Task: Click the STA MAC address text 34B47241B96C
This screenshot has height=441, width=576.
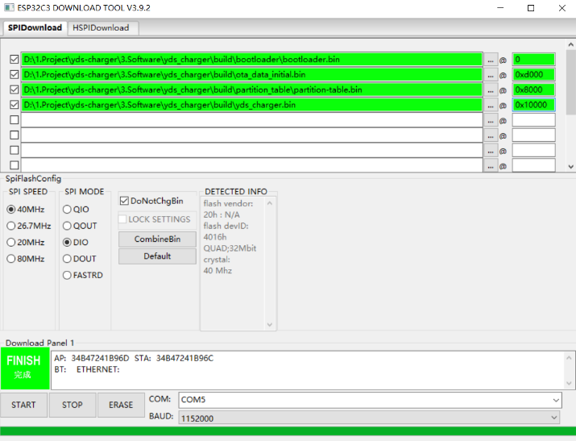Action: click(x=184, y=358)
